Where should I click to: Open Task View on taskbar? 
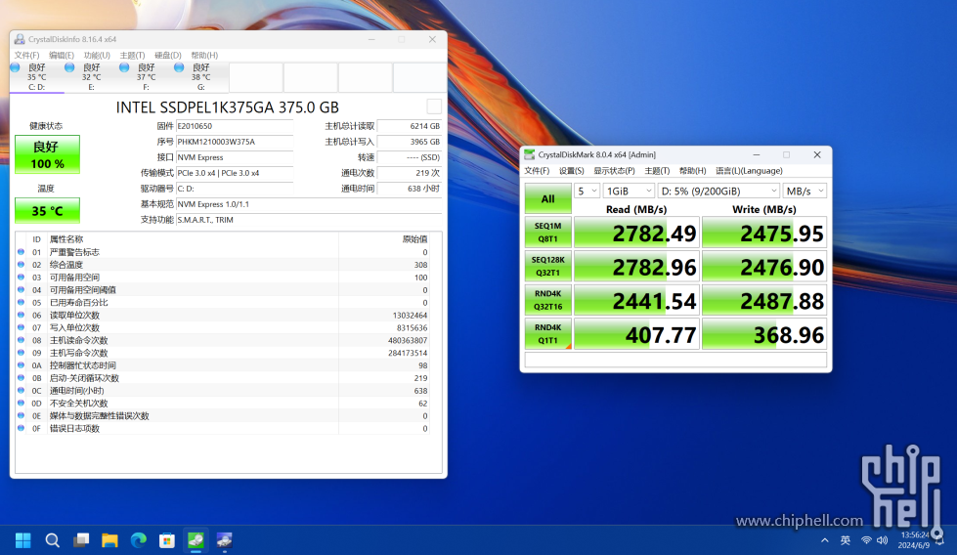coord(80,540)
